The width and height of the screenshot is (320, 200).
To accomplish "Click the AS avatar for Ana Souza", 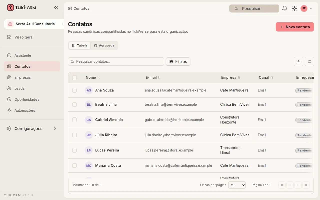I will pyautogui.click(x=89, y=90).
